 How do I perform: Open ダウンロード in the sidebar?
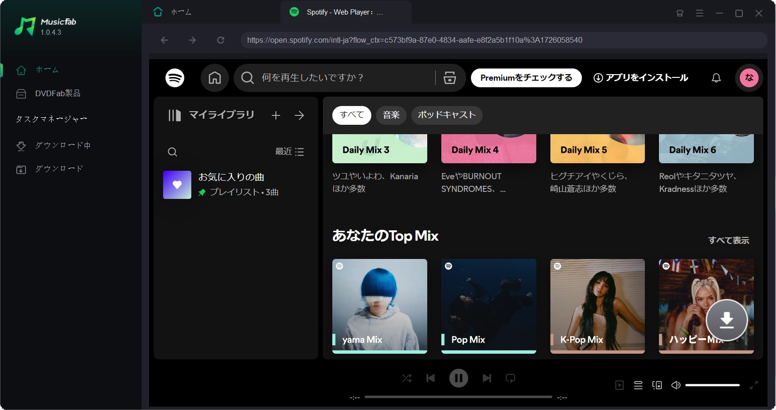pyautogui.click(x=49, y=168)
